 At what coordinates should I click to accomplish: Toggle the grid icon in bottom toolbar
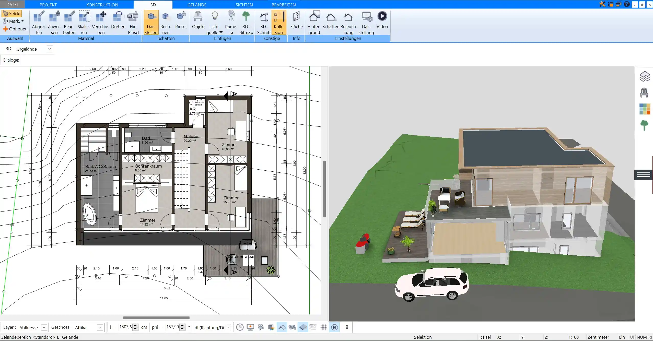pos(324,327)
